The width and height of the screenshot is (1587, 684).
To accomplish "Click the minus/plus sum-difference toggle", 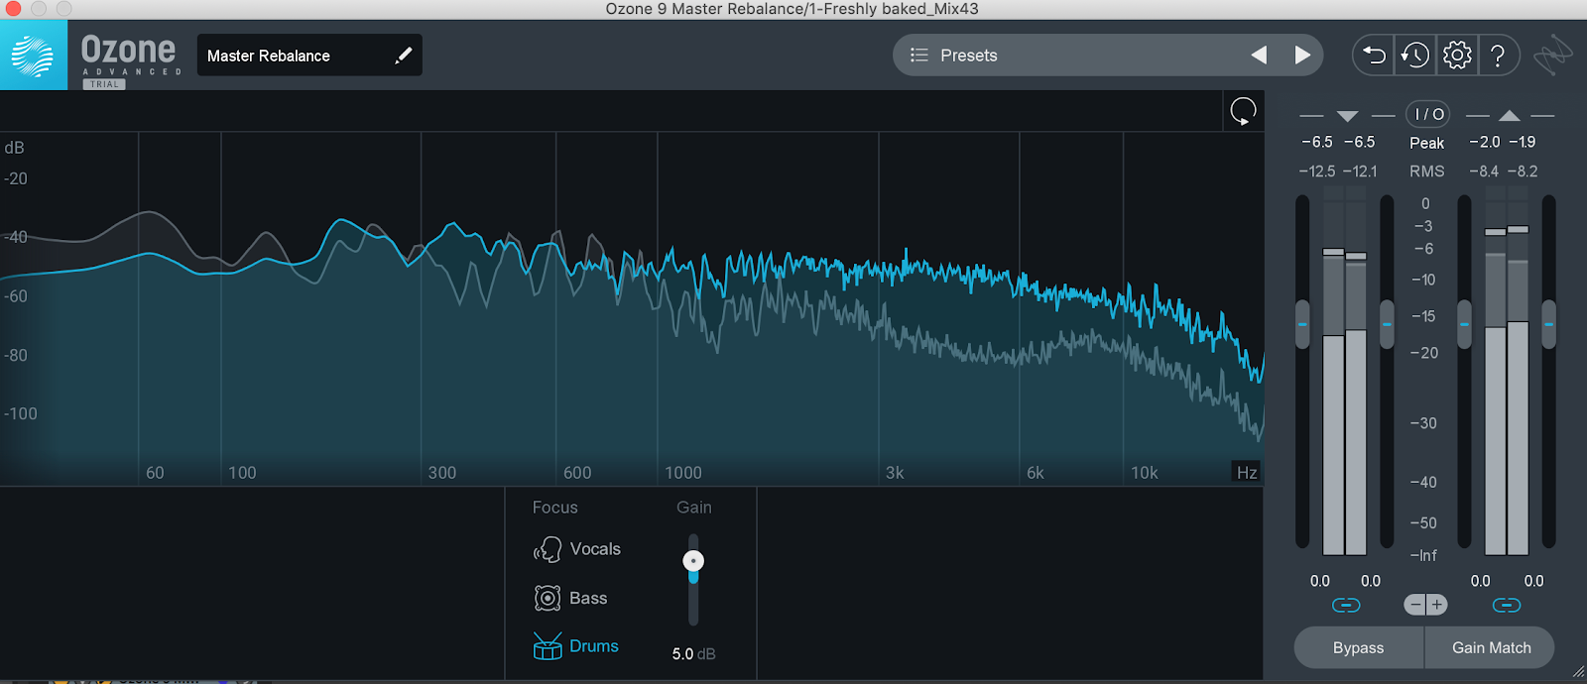I will coord(1425,605).
